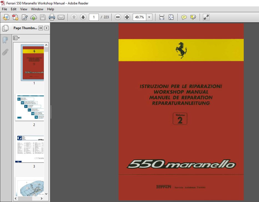This screenshot has height=202, width=259.
Task: Print the document with printer icon
Action: click(52, 17)
